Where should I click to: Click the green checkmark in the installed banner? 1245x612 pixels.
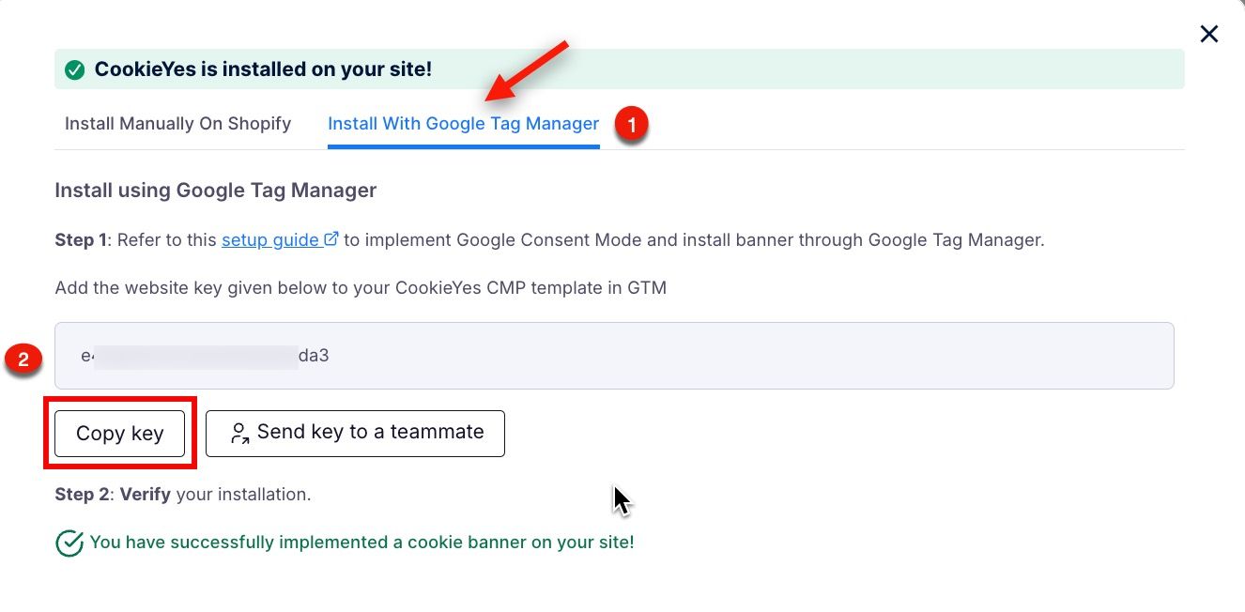click(75, 69)
